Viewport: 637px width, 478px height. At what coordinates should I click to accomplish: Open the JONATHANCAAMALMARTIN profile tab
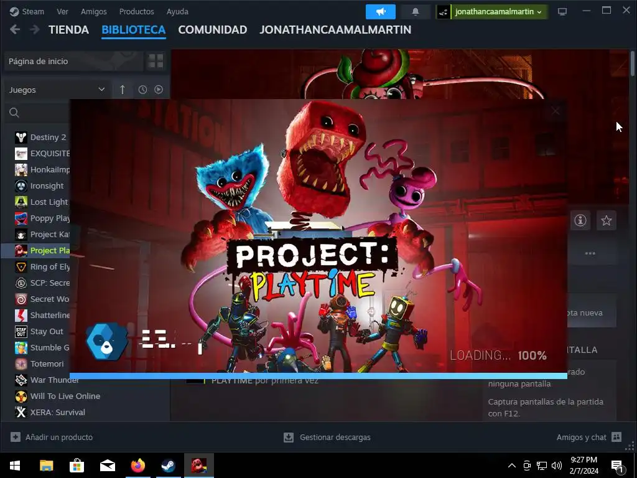tap(335, 30)
